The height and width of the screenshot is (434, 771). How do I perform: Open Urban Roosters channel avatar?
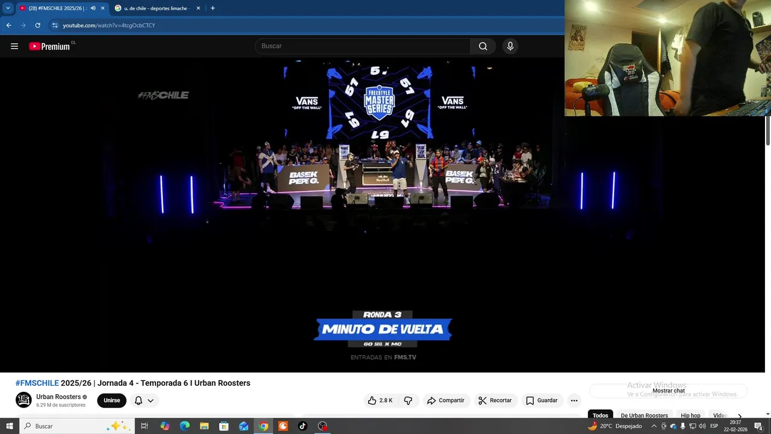click(x=23, y=400)
